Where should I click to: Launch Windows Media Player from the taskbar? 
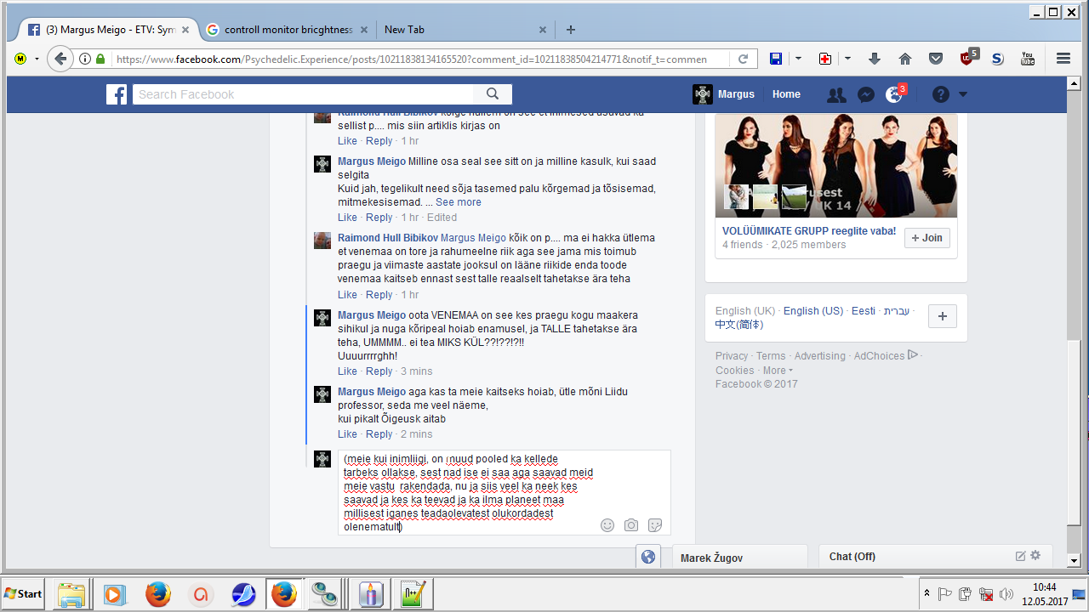(115, 593)
